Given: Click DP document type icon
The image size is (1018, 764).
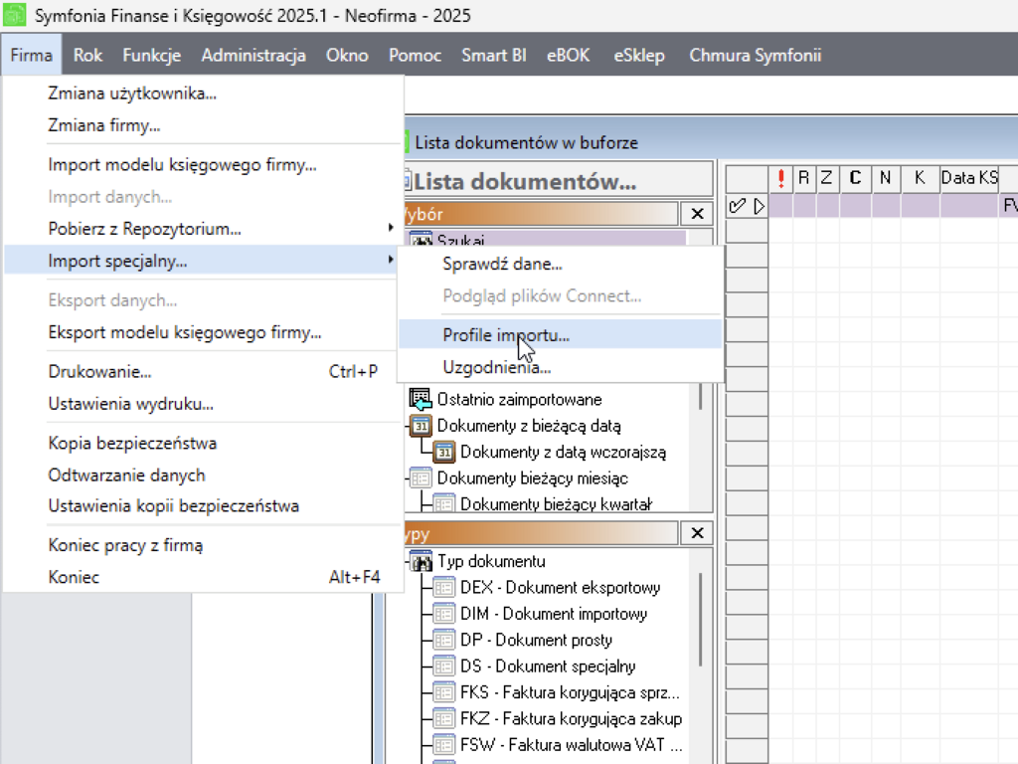Looking at the screenshot, I should [444, 641].
